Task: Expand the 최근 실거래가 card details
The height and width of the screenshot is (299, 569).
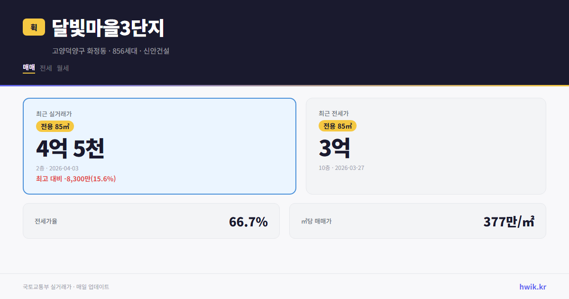Action: (x=53, y=113)
